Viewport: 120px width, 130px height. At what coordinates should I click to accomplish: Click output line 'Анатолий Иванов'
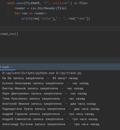(49, 104)
